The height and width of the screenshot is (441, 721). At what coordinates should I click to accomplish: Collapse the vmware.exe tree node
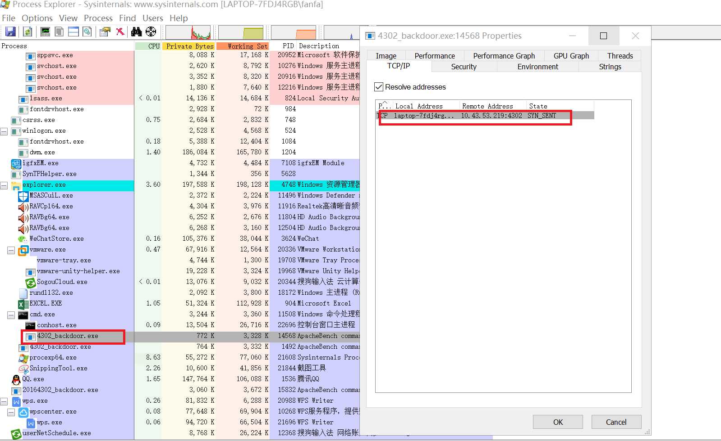click(11, 250)
